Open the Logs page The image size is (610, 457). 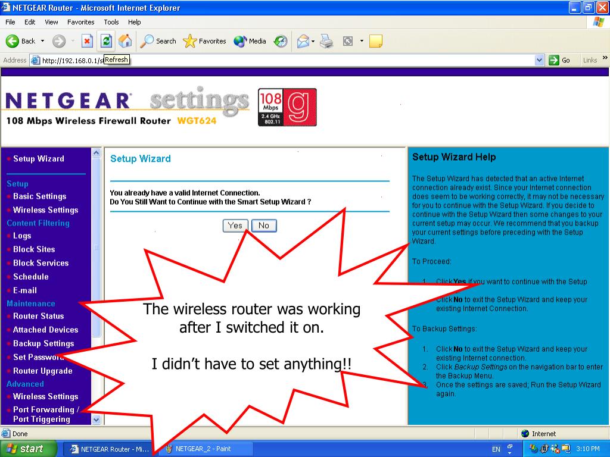pos(22,236)
